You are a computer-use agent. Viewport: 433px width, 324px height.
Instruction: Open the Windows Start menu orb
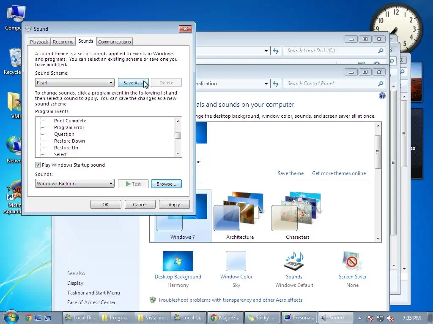pyautogui.click(x=11, y=317)
